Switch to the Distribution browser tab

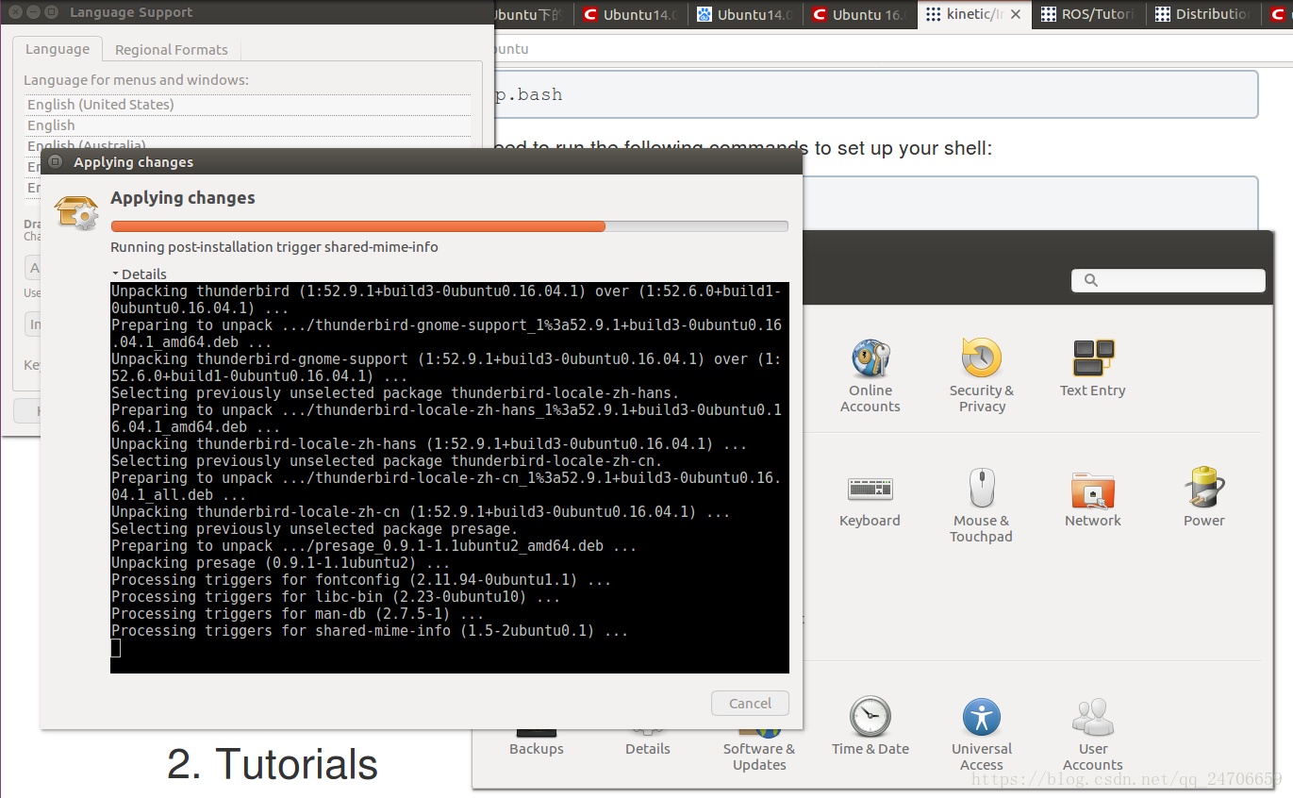tap(1204, 14)
